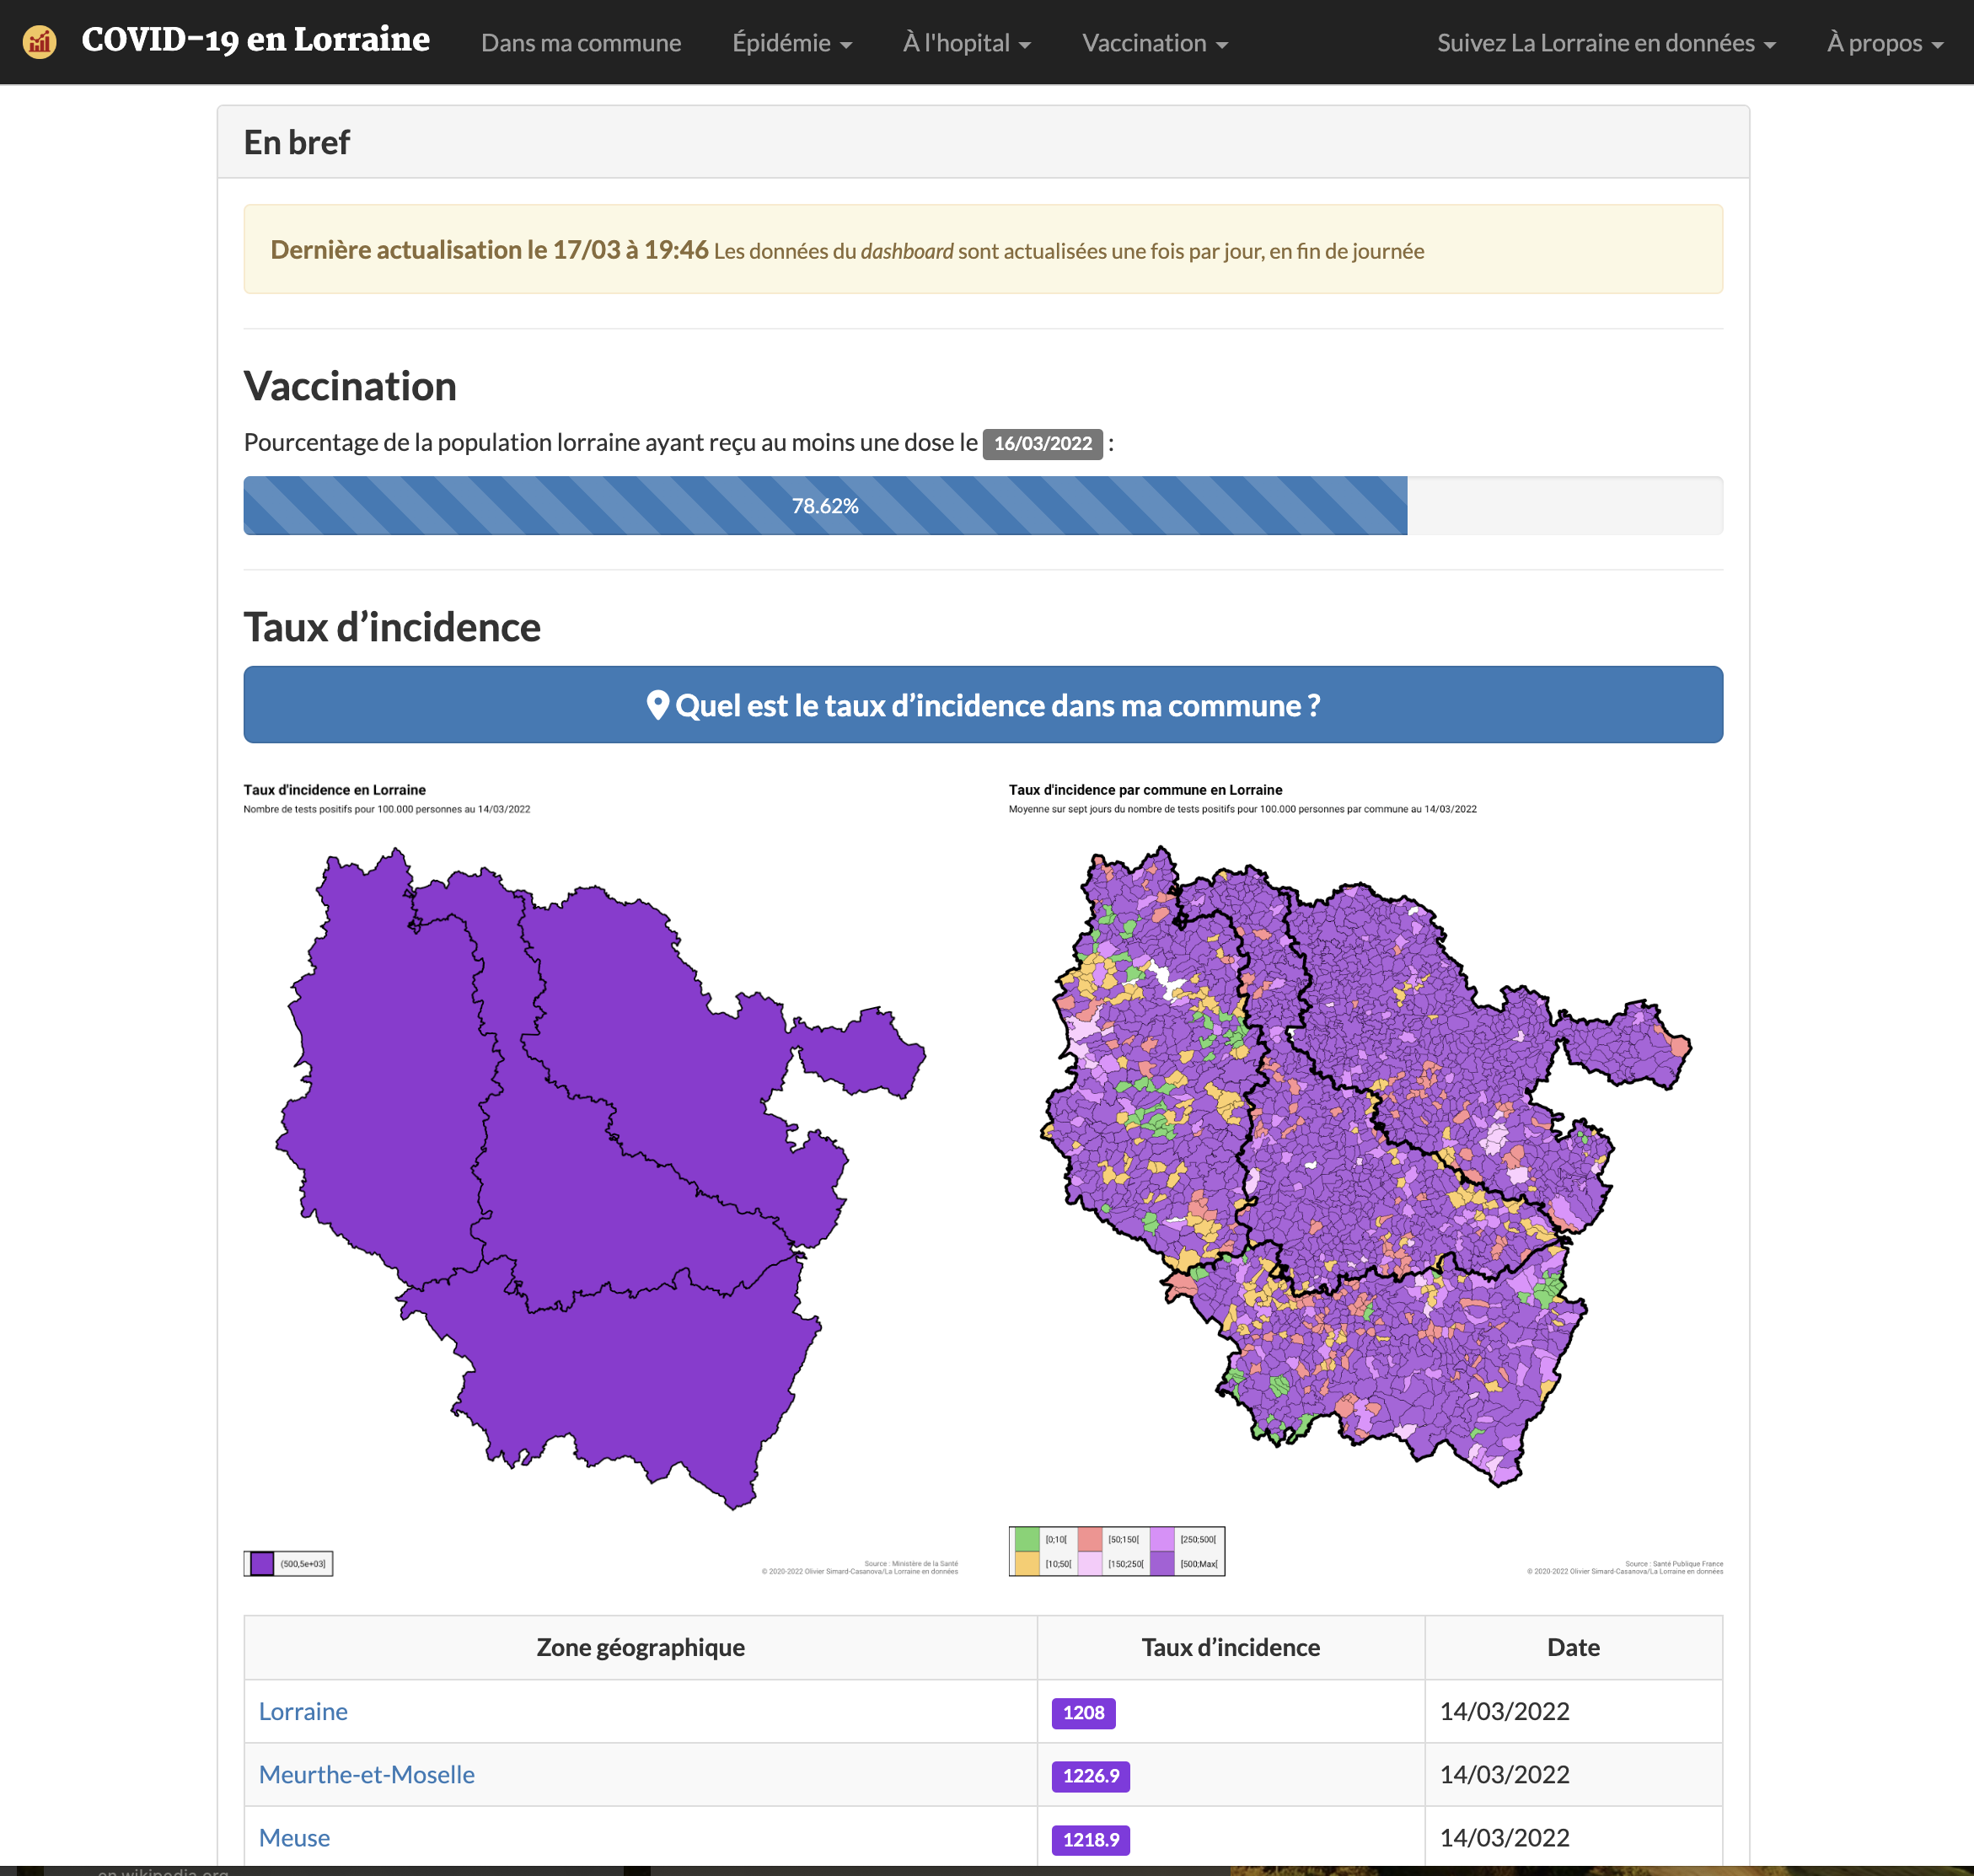Click the Date column header

coord(1573,1647)
